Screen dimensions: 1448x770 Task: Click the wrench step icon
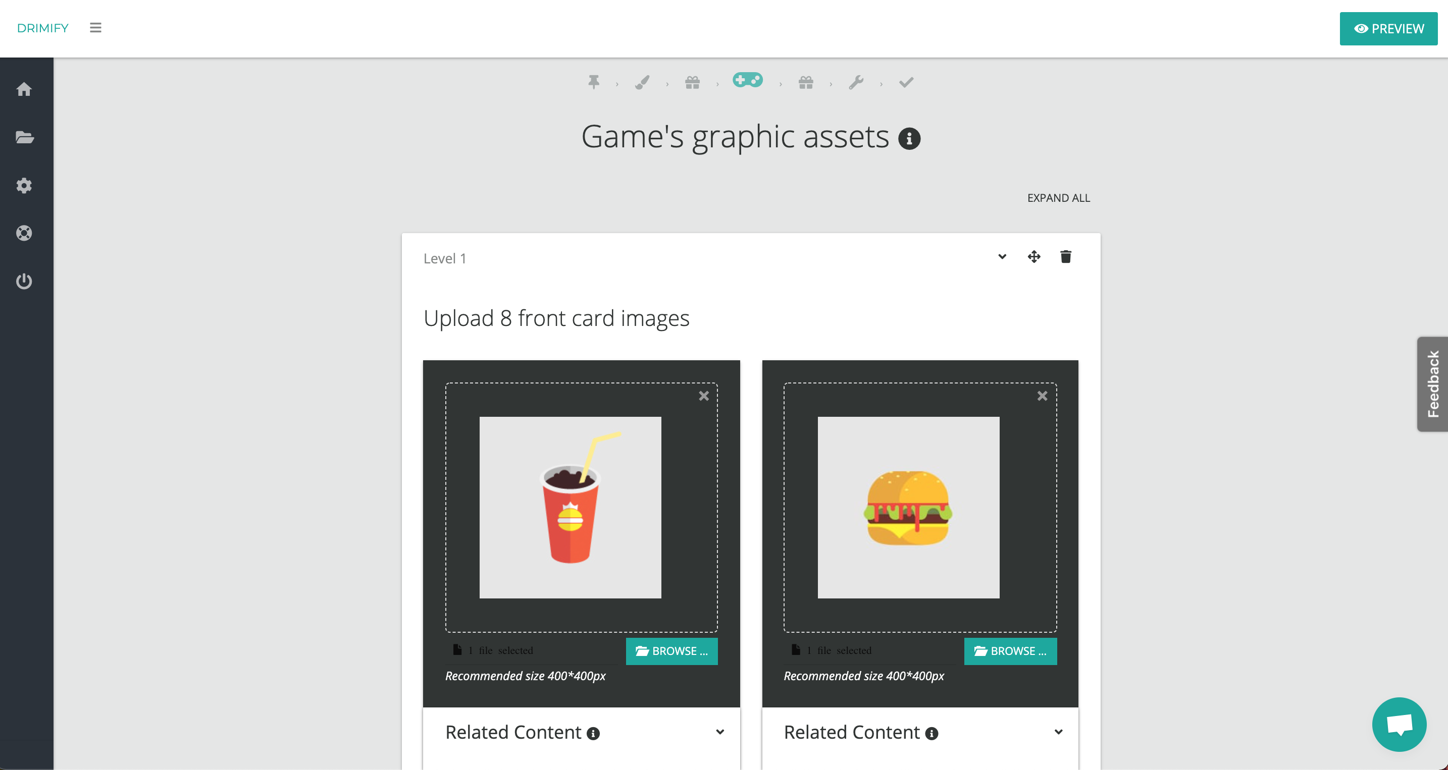[x=856, y=83]
